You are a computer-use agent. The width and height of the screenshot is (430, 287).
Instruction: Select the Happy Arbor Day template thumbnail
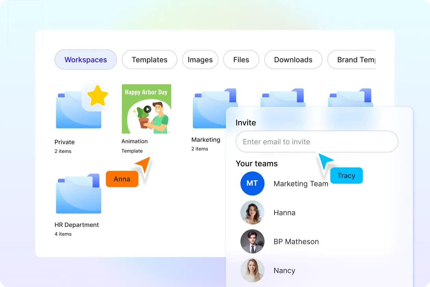coord(146,109)
